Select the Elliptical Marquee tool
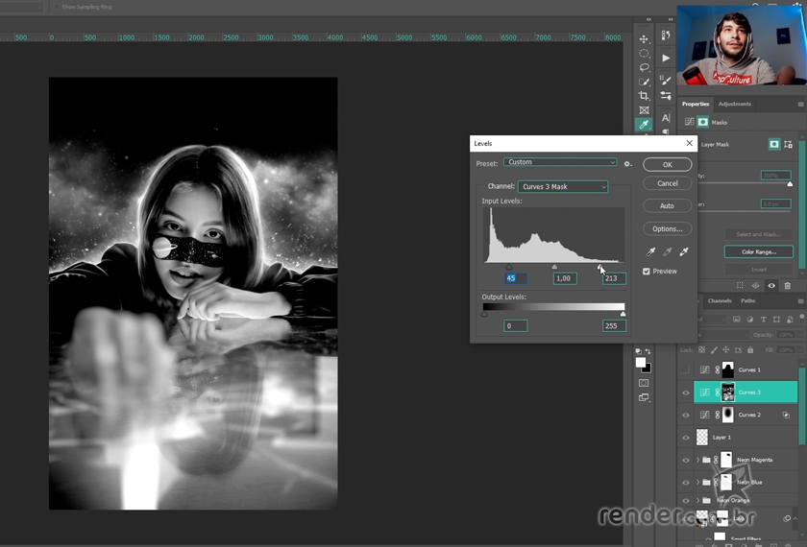807x547 pixels. (x=644, y=54)
